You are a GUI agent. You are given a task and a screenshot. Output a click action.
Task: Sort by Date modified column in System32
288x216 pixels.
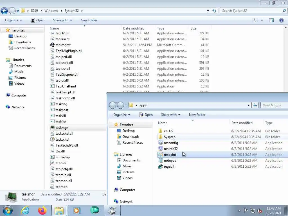(x=134, y=28)
